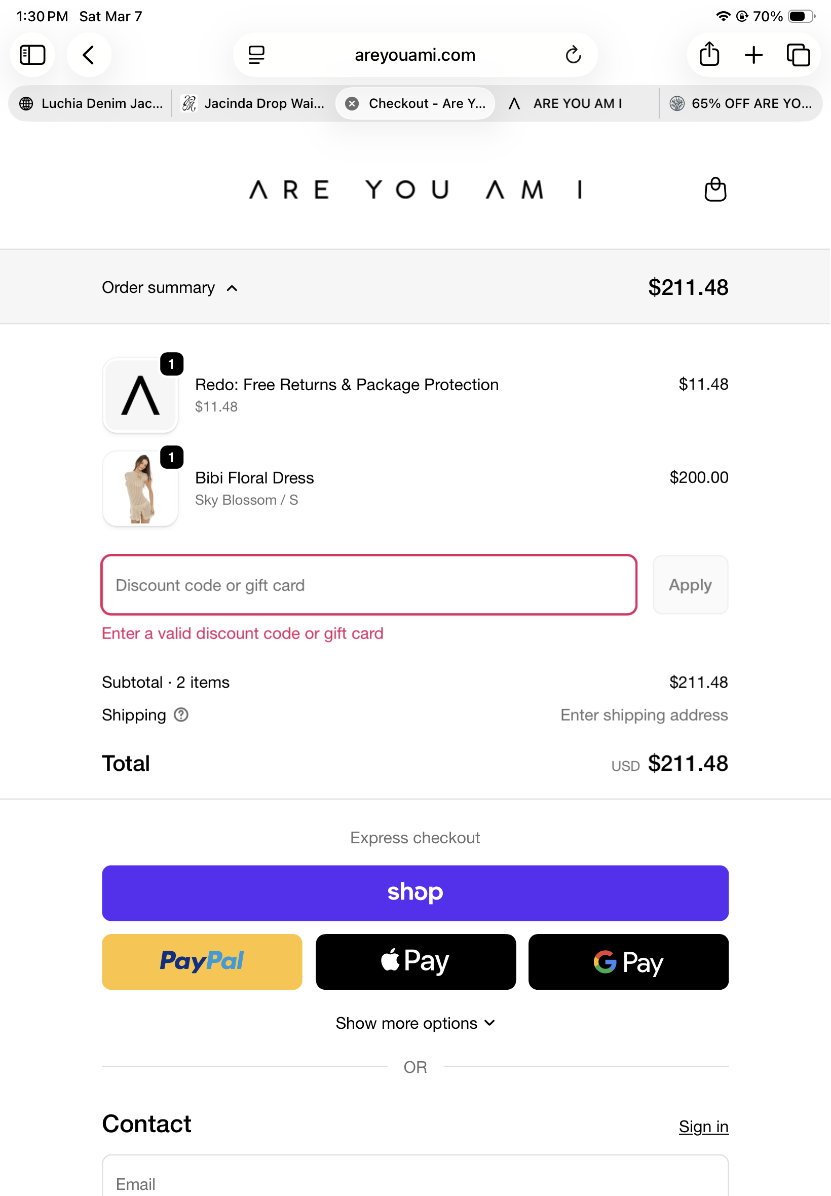Focus the discount code input field
This screenshot has width=831, height=1196.
pos(369,585)
